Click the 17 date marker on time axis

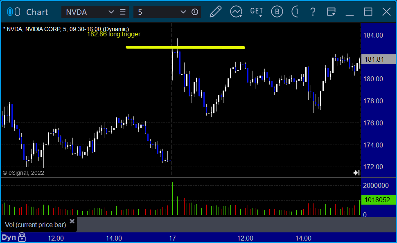172,238
